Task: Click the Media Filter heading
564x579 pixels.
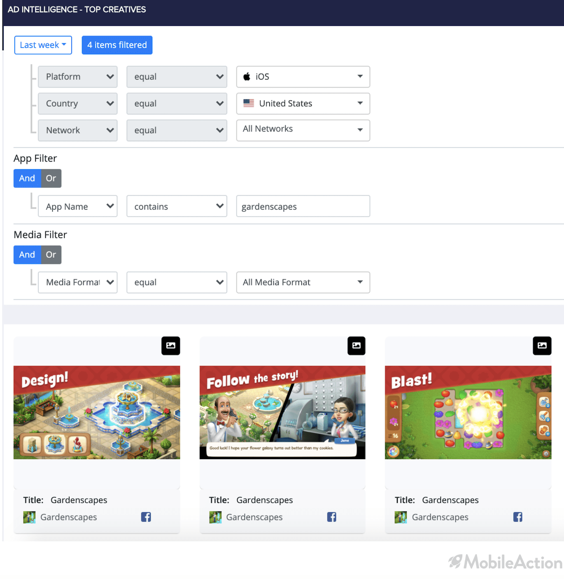Action: pos(40,234)
